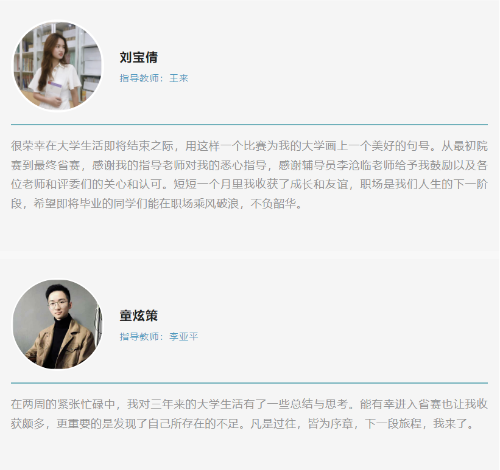Click advisor name 李亚平
Viewport: 500px width, 470px height.
click(x=183, y=337)
